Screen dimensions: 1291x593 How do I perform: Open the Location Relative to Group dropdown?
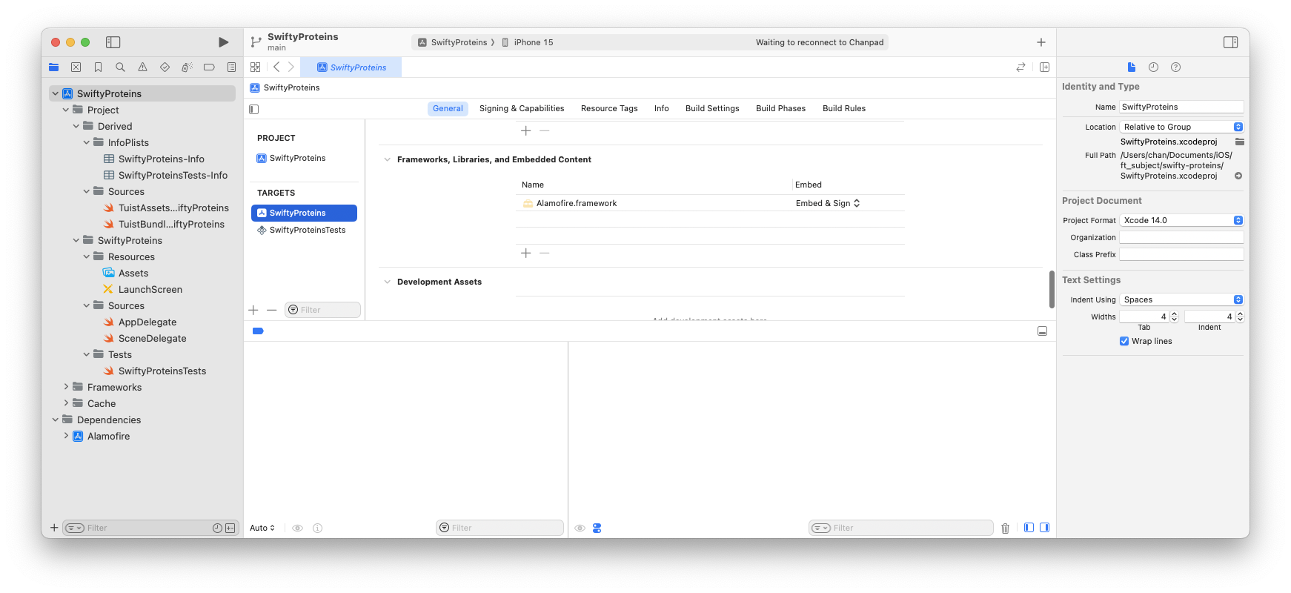pos(1181,127)
